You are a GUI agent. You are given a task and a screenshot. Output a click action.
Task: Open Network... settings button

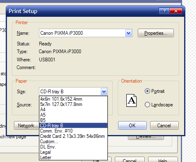coord(27,126)
